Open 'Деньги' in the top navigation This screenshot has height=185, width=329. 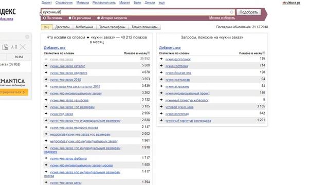pyautogui.click(x=150, y=3)
